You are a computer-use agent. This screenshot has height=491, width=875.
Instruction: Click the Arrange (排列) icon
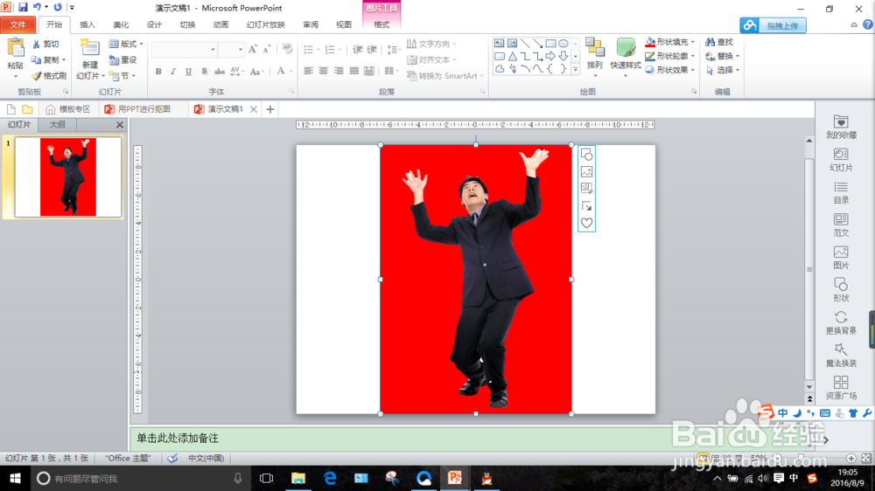pos(595,48)
